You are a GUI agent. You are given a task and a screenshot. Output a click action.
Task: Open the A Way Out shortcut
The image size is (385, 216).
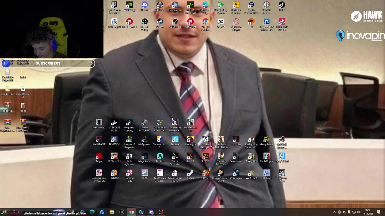pyautogui.click(x=251, y=158)
